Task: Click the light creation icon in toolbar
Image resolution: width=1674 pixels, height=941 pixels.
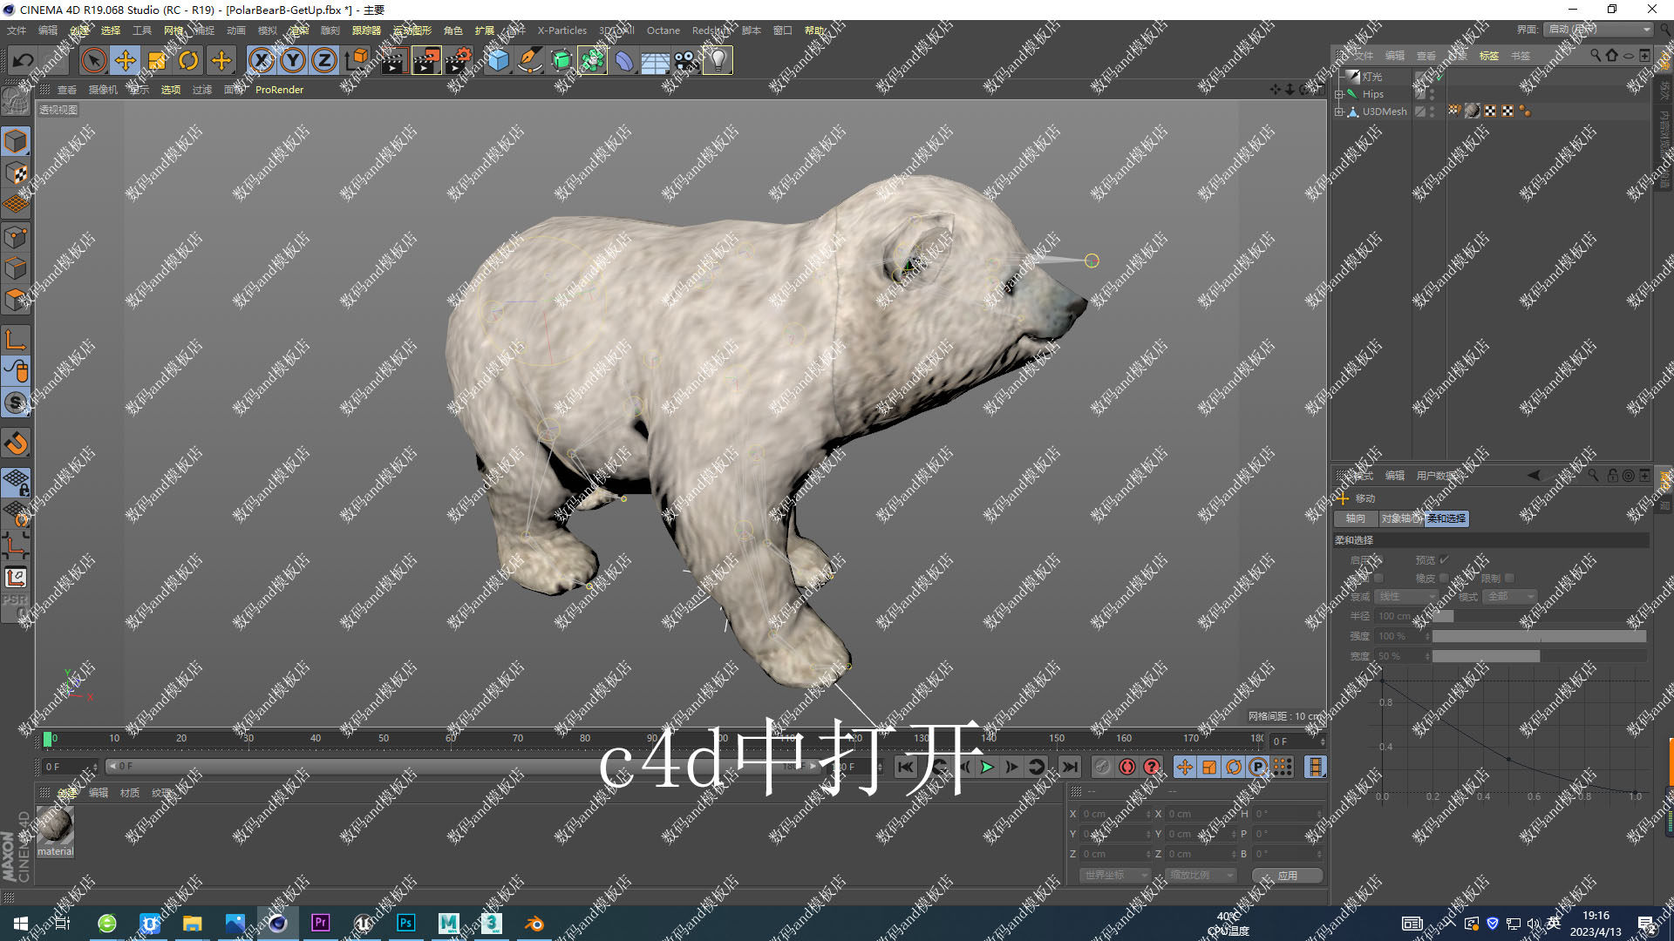Action: [x=717, y=60]
